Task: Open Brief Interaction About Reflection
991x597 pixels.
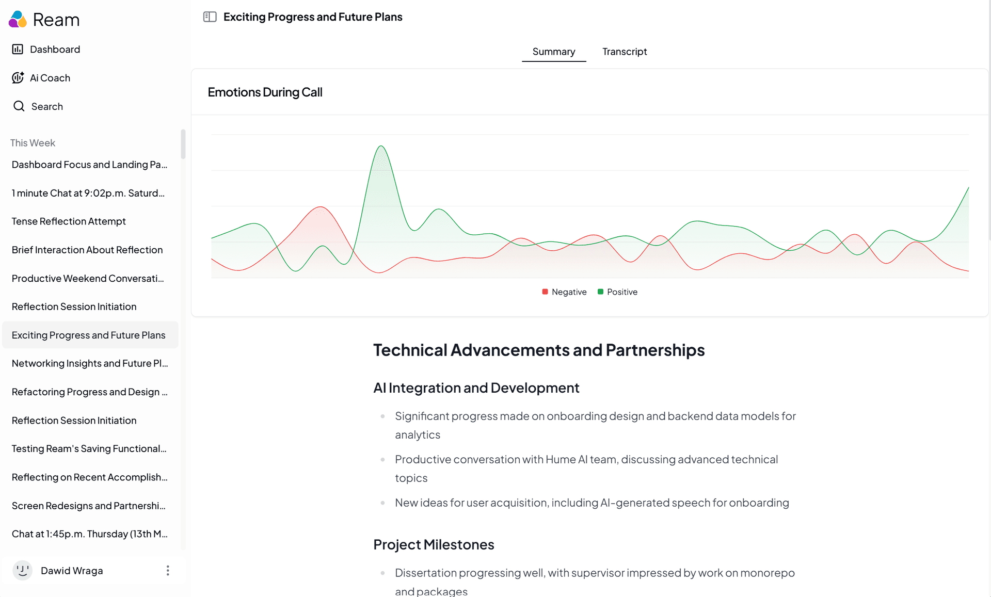Action: (x=87, y=250)
